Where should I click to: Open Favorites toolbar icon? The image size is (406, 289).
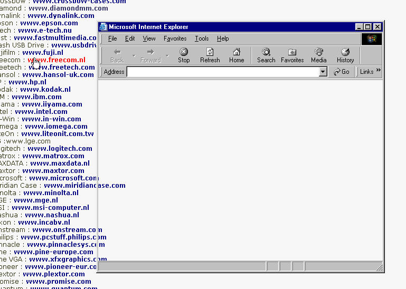point(292,55)
